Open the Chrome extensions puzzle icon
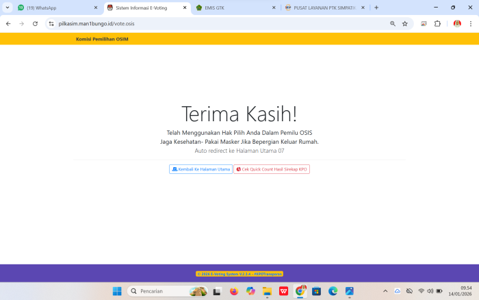 click(x=438, y=23)
